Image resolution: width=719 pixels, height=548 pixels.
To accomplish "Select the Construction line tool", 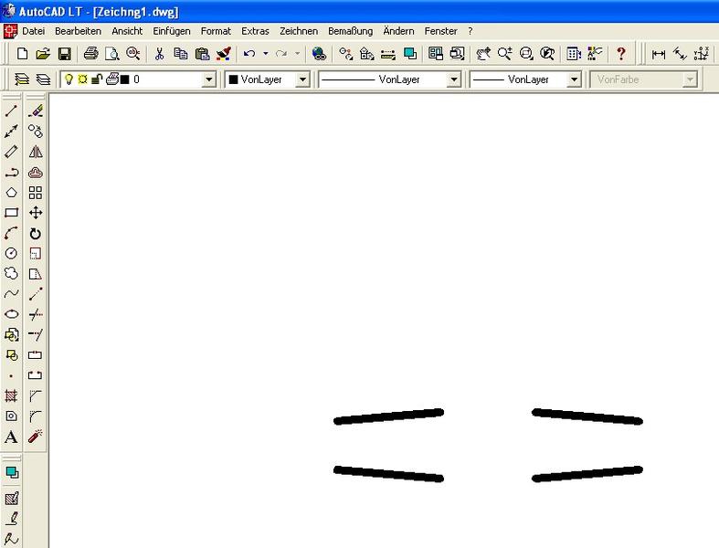I will click(11, 132).
